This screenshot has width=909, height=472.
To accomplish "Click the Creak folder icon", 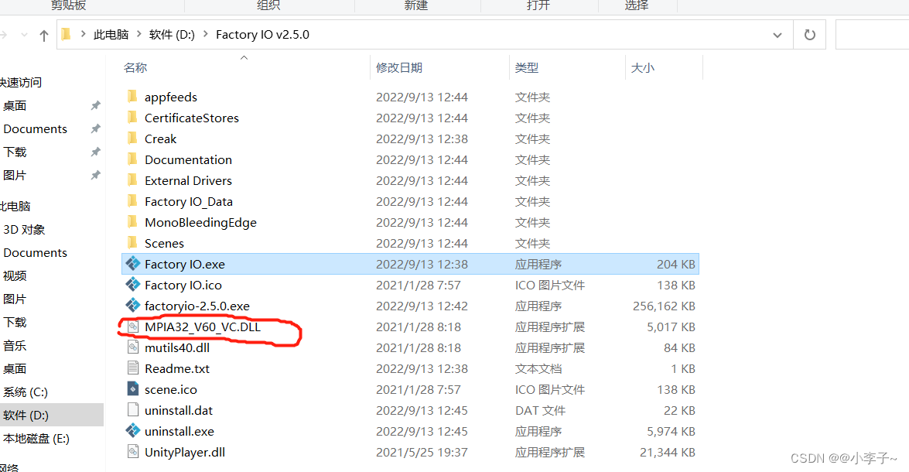I will pos(132,138).
